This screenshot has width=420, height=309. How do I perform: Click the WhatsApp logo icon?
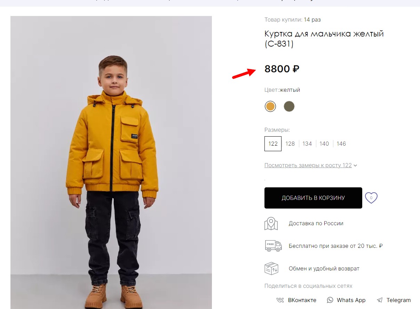click(x=330, y=300)
